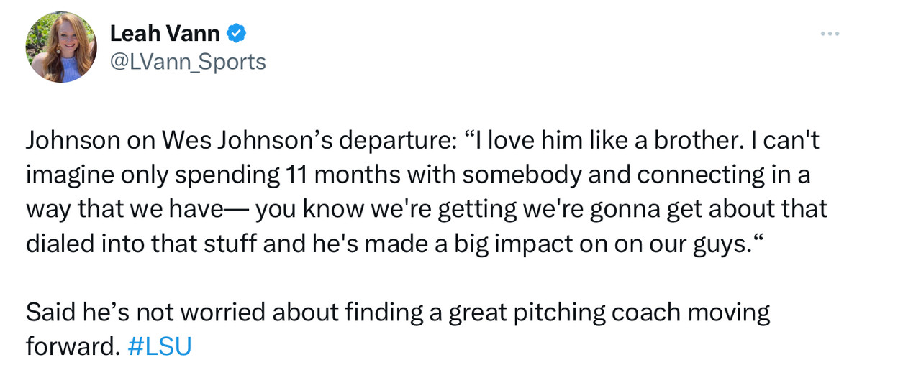Open Leah Vann's profile picture
The width and height of the screenshot is (921, 388).
(60, 47)
